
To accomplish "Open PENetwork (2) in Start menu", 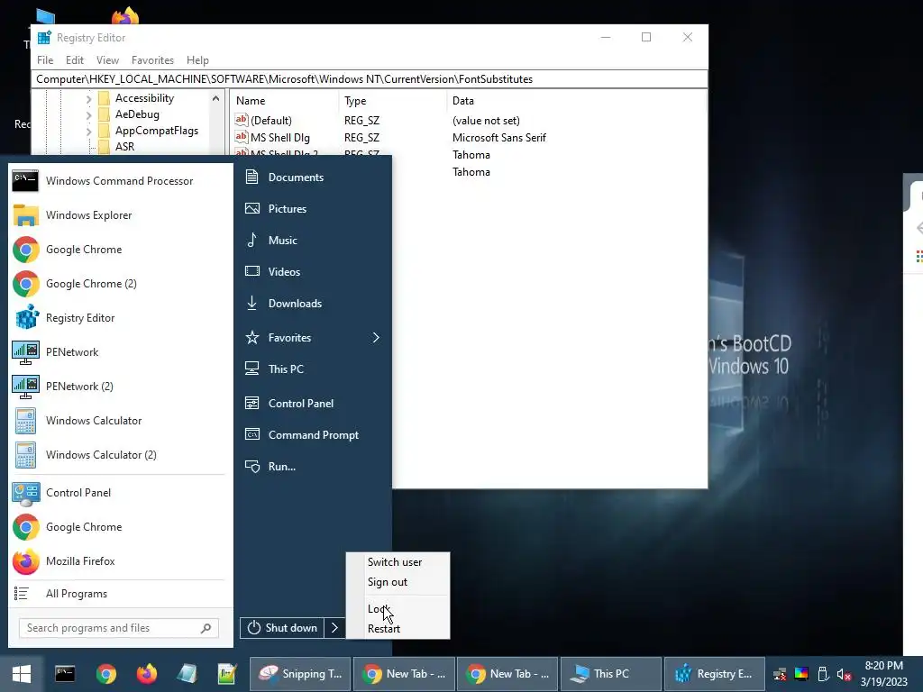I will click(x=120, y=386).
